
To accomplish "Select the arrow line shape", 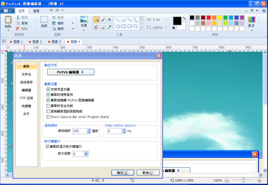I will click(130, 20).
